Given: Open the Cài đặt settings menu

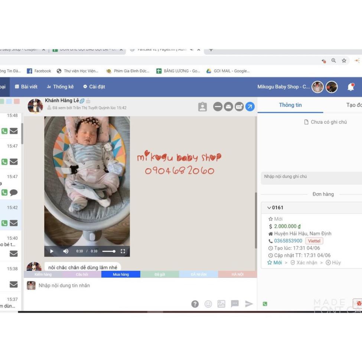Looking at the screenshot, I should (x=94, y=87).
